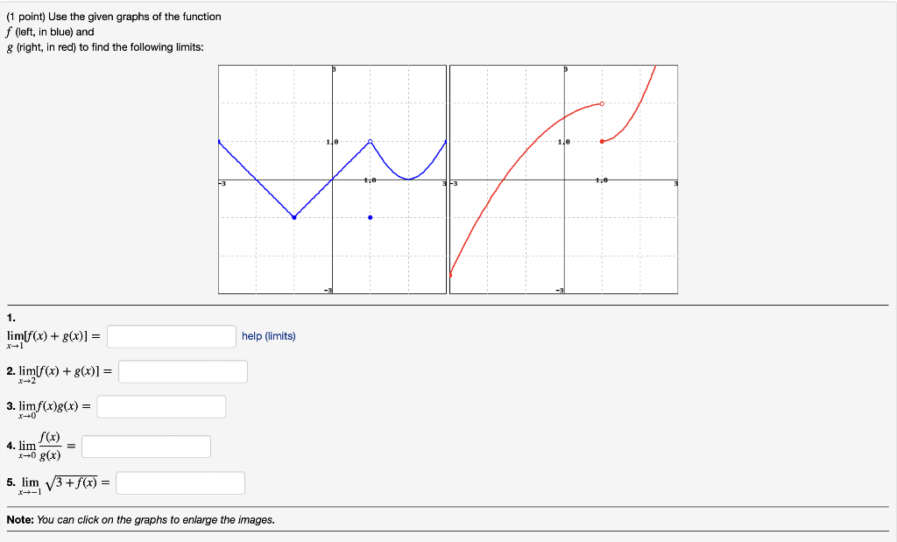
Task: Click the -3 axis label on the left graph
Action: click(221, 182)
